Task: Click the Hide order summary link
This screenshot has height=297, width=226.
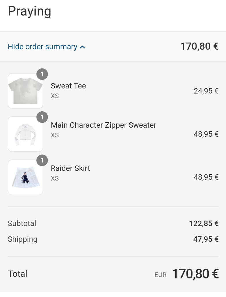Action: coord(43,47)
